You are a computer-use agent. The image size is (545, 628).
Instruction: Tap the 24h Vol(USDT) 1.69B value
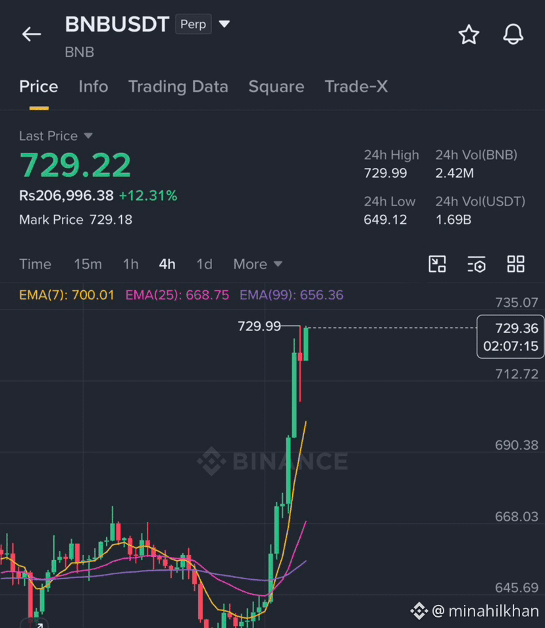454,219
